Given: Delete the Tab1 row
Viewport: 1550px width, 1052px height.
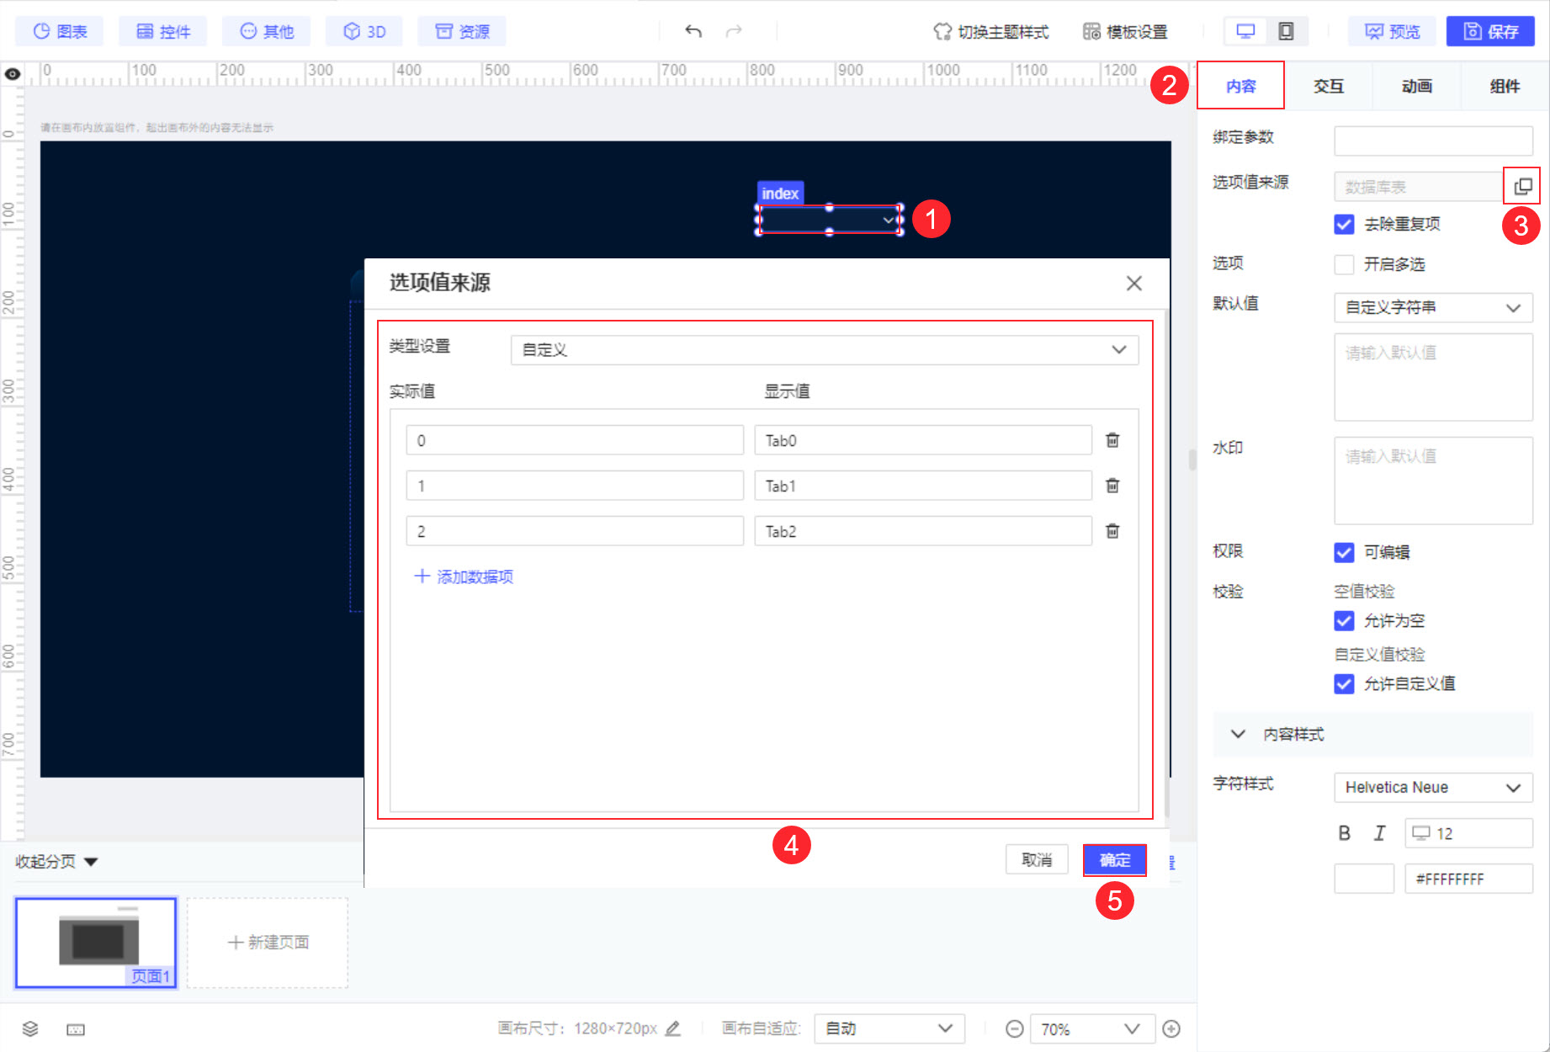Looking at the screenshot, I should 1112,486.
